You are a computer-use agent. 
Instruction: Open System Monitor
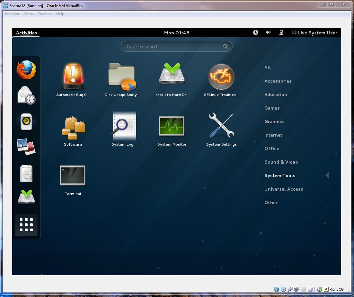click(x=172, y=125)
